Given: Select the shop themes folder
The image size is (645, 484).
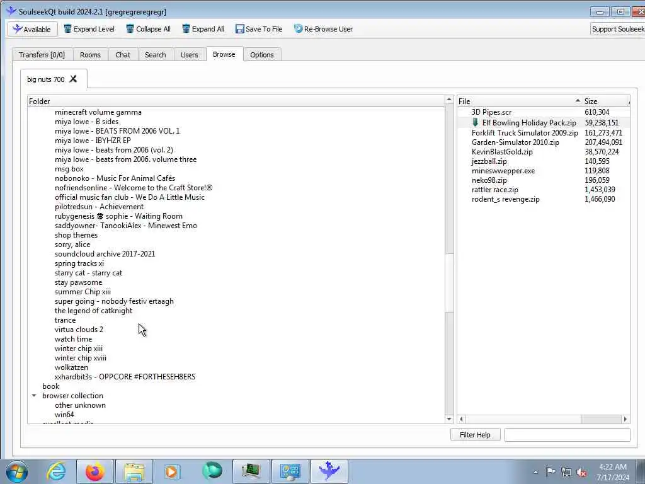Looking at the screenshot, I should click(76, 235).
